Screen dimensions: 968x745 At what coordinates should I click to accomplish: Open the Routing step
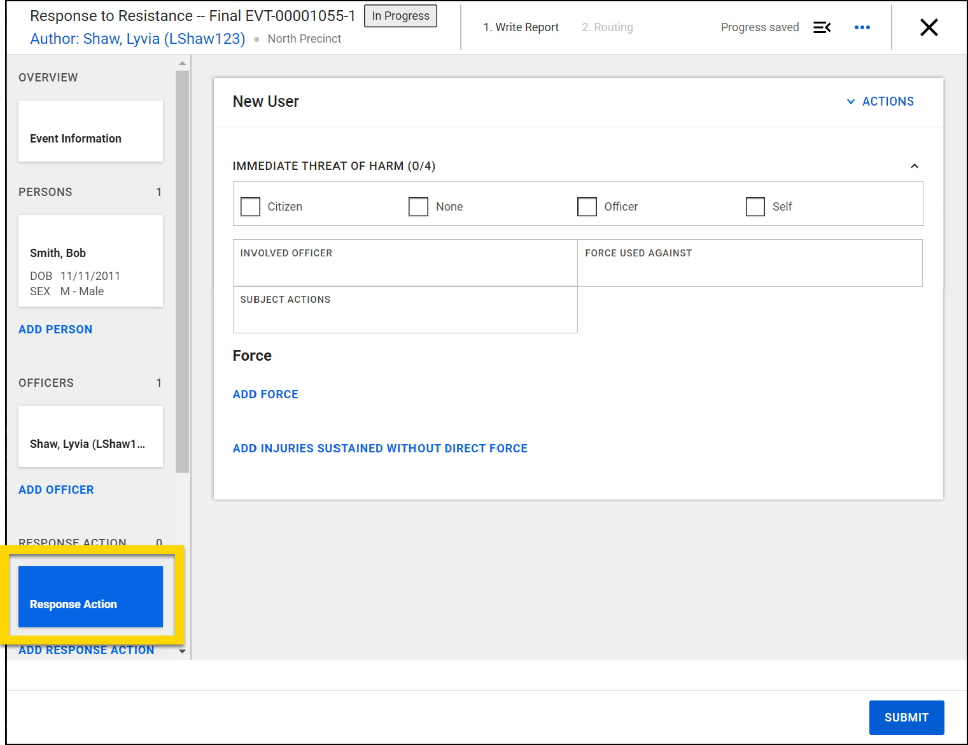tap(607, 27)
